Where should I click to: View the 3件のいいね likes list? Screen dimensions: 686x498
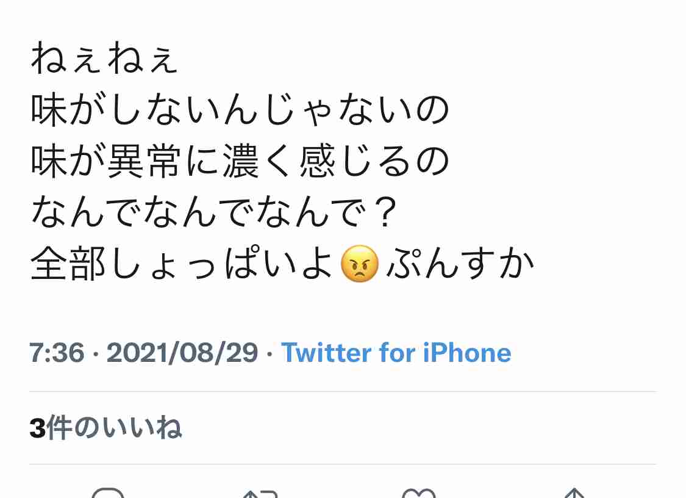(105, 428)
